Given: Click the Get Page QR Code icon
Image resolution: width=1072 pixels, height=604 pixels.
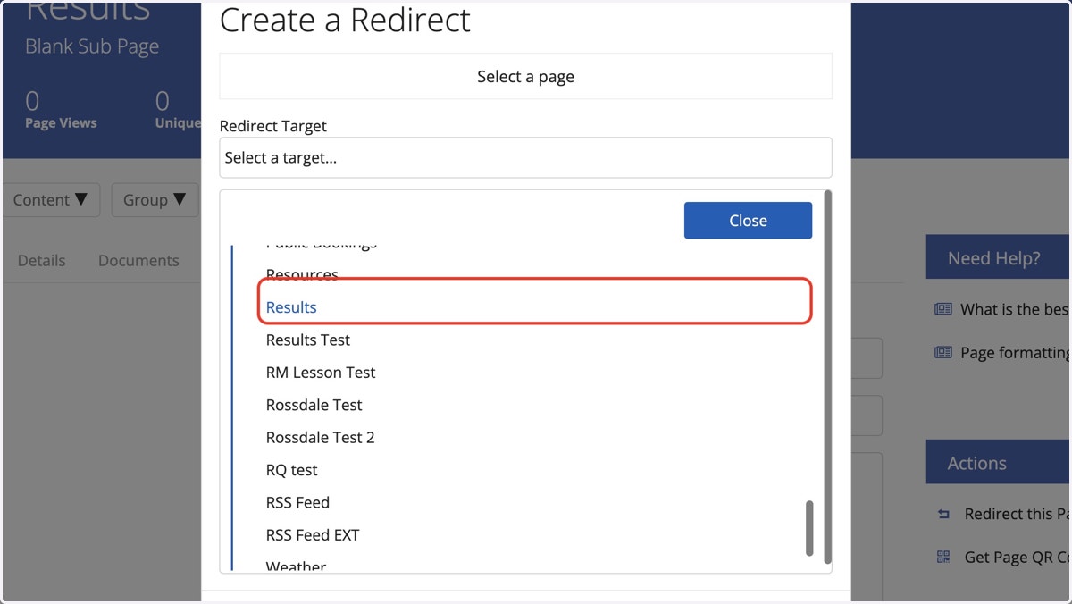Looking at the screenshot, I should pyautogui.click(x=943, y=557).
